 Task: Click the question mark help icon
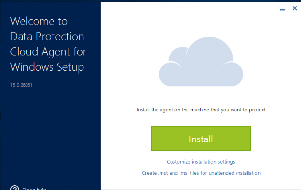(x=15, y=188)
